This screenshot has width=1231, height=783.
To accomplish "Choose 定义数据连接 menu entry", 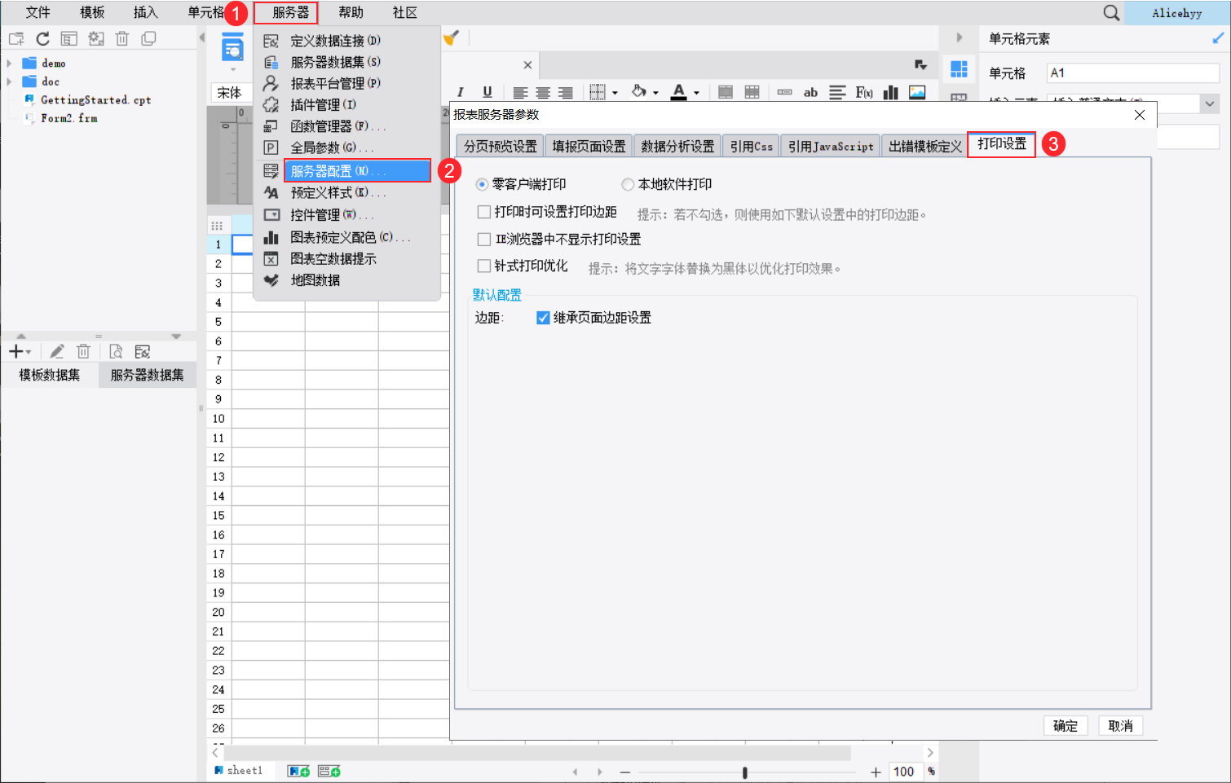I will click(346, 41).
